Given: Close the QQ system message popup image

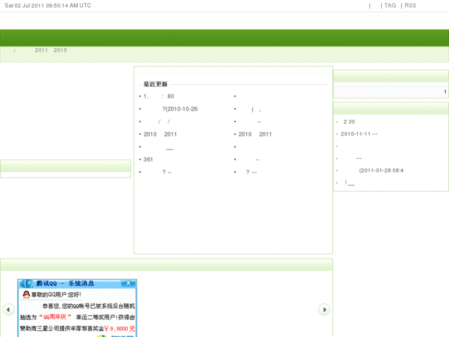Looking at the screenshot, I should [128, 283].
